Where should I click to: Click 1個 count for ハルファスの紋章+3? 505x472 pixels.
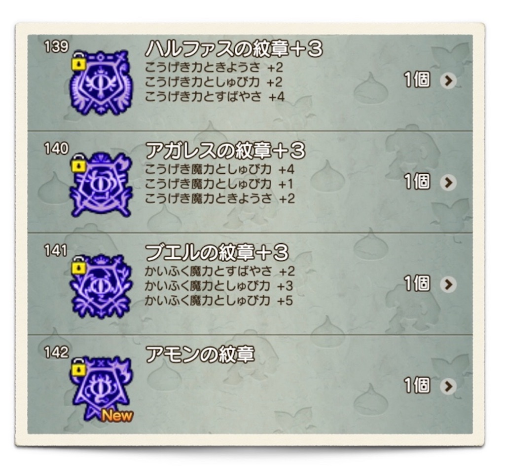coord(417,80)
